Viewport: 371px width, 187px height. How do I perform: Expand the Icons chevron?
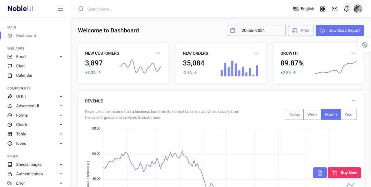tap(61, 143)
